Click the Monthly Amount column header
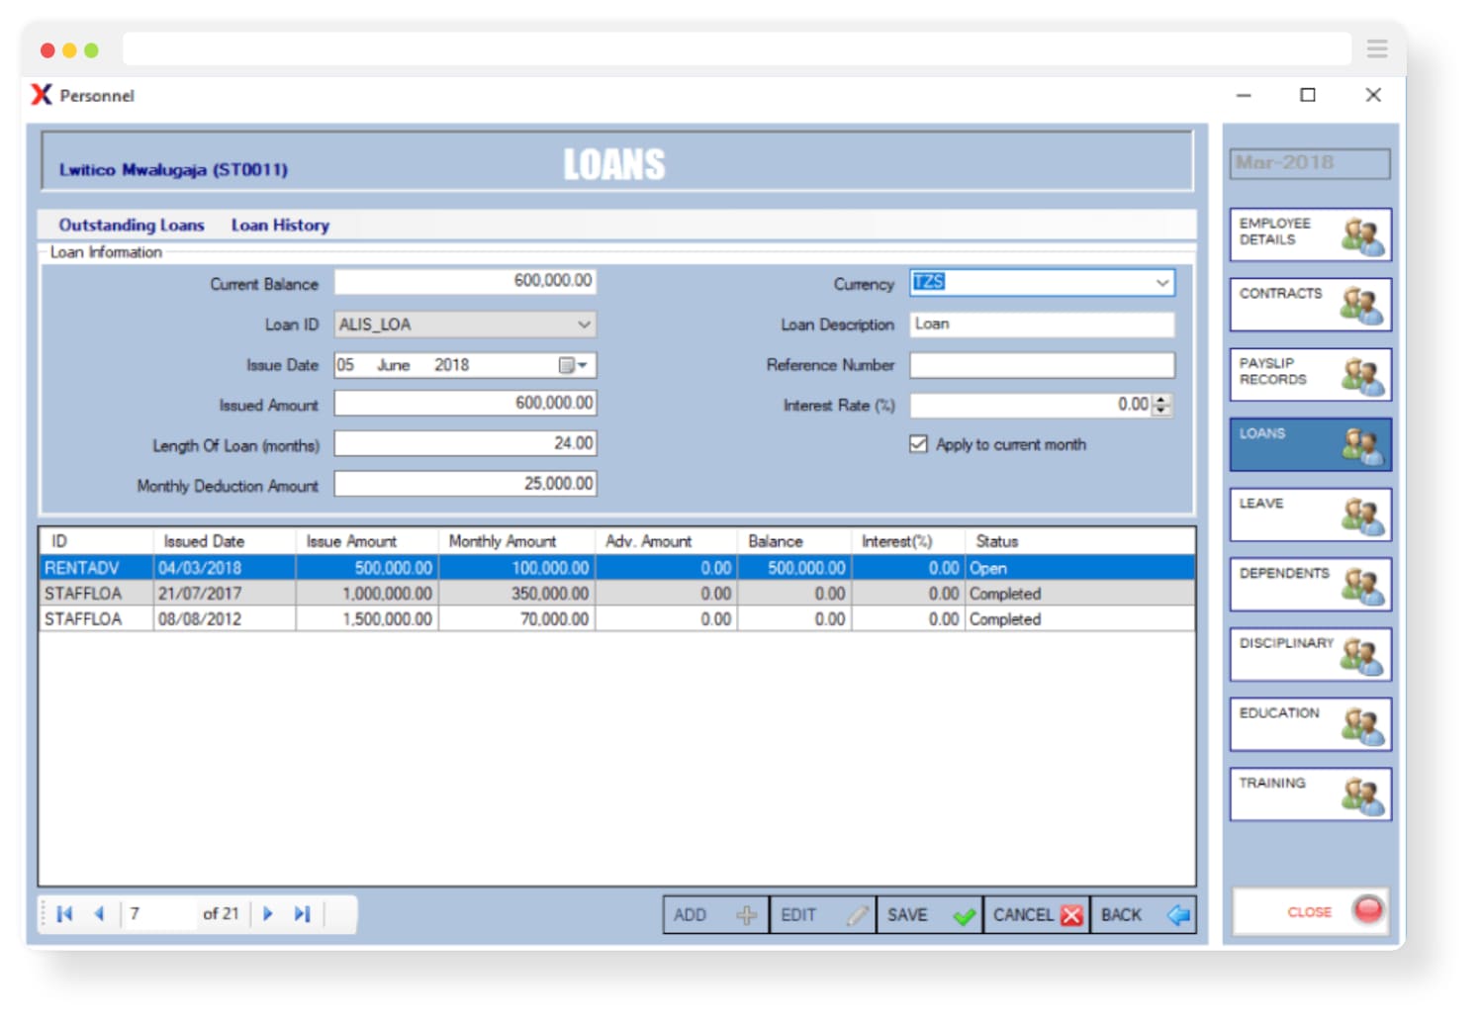 (516, 541)
